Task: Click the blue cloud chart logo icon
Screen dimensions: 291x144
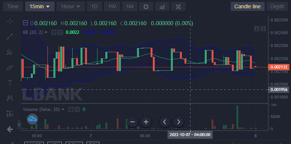Action: (32, 119)
